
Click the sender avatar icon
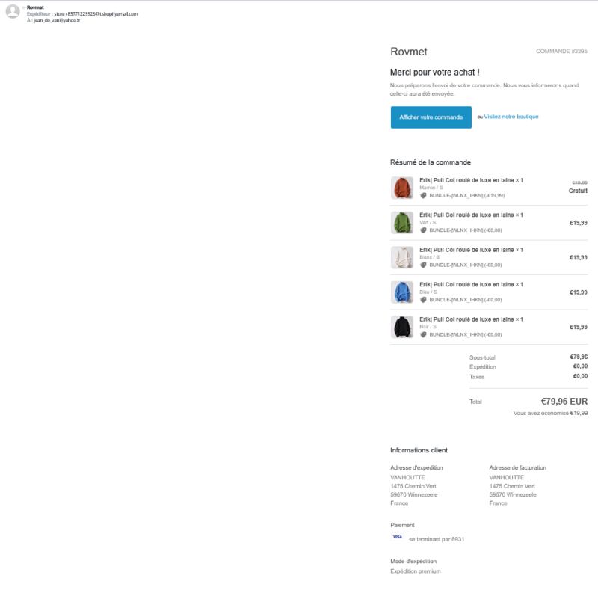[x=13, y=11]
